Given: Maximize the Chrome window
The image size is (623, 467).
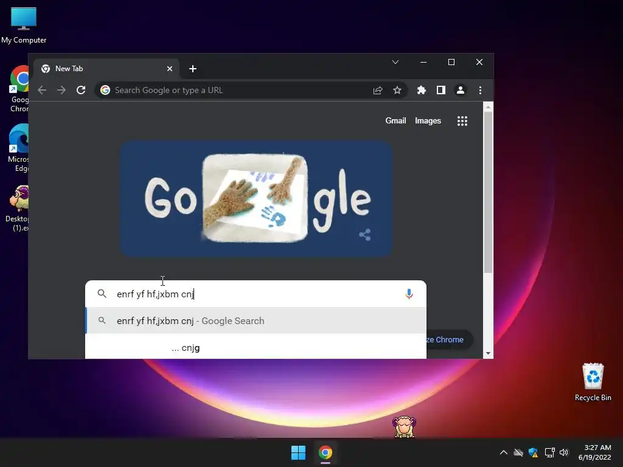Looking at the screenshot, I should pyautogui.click(x=451, y=63).
